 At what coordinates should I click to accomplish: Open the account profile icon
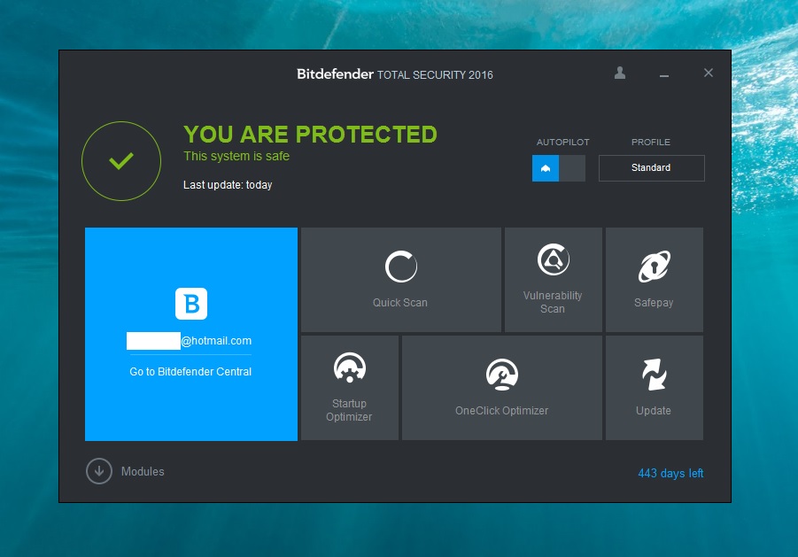click(620, 73)
